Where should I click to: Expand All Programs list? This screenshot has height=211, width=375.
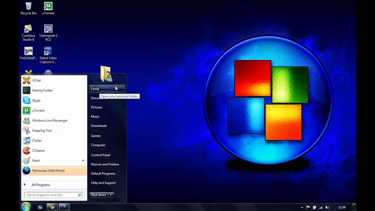tap(54, 185)
